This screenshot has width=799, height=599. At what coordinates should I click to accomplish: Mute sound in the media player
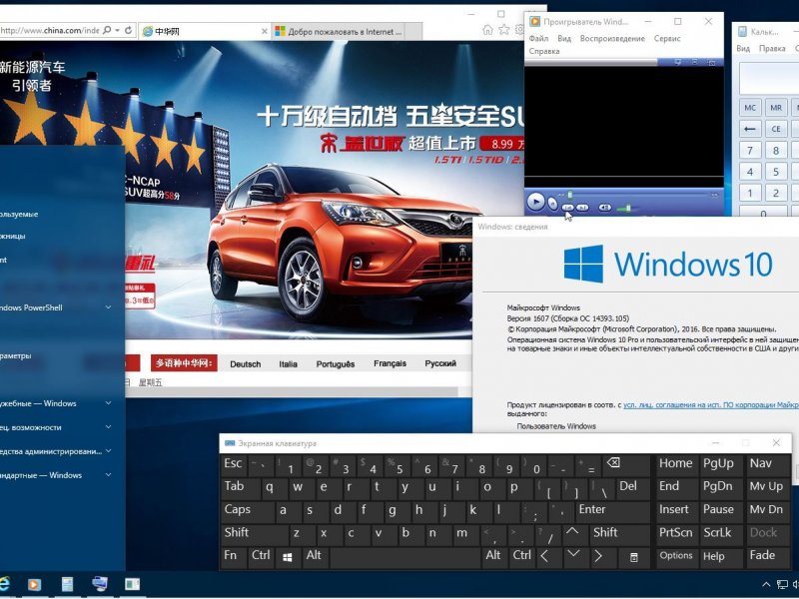pyautogui.click(x=605, y=208)
